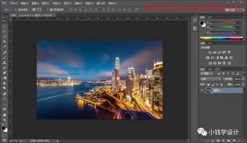Enable the auto-select checkbox
Screen dimensions: 247x143
point(16,9)
